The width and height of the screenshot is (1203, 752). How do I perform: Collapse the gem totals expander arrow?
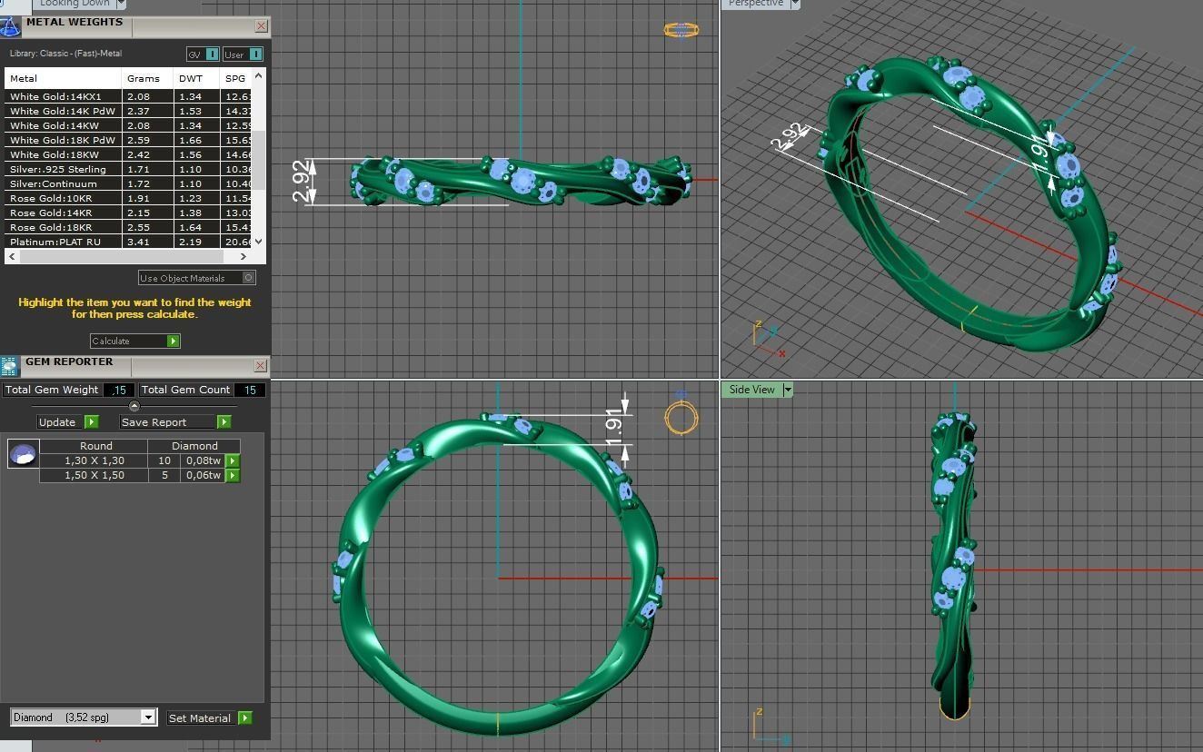[134, 406]
